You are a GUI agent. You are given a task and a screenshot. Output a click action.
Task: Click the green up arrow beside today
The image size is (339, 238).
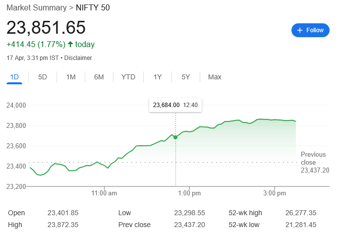click(x=70, y=45)
